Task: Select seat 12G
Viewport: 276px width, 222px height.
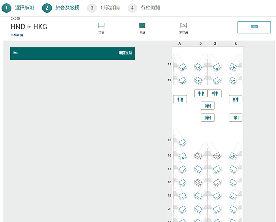Action: coord(217,80)
